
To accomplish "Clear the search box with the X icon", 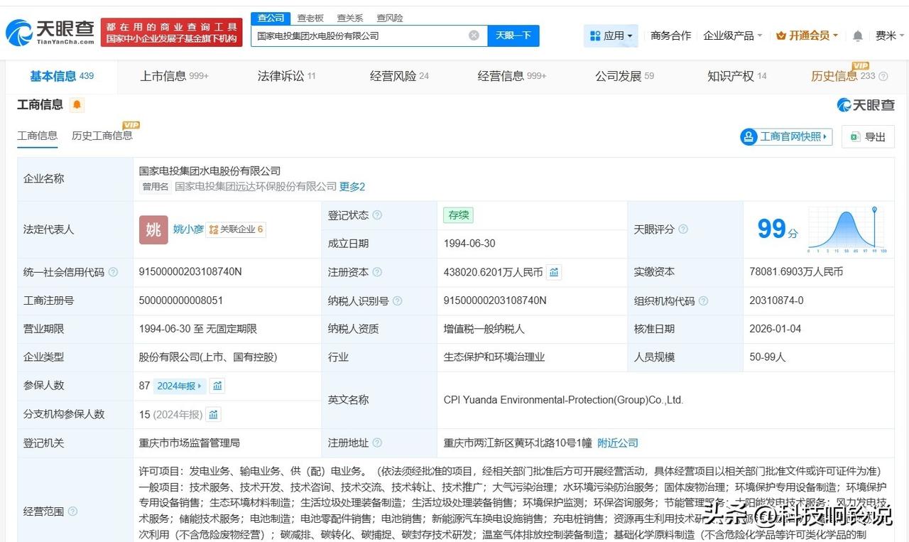I will 474,36.
